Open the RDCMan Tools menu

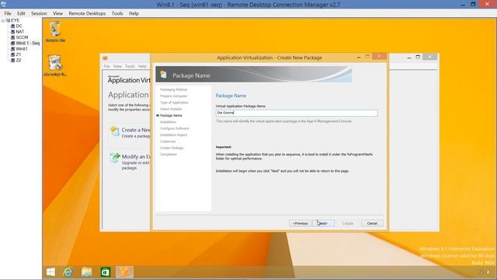tap(117, 13)
